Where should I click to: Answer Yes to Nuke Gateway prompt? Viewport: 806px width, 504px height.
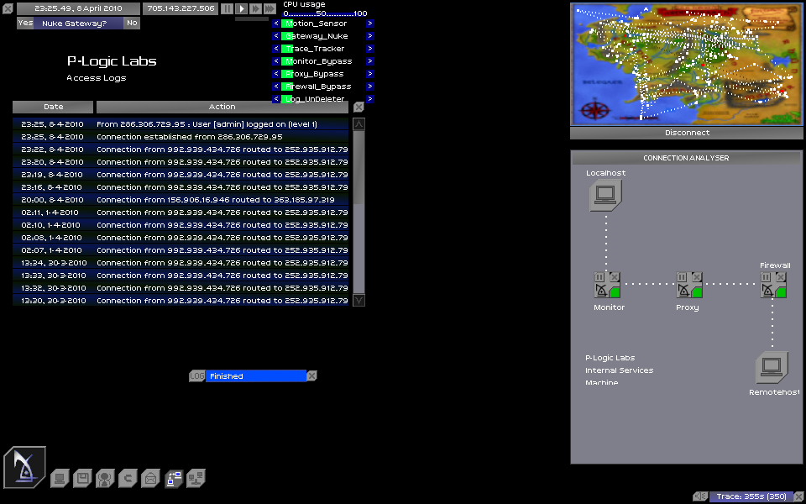coord(25,23)
